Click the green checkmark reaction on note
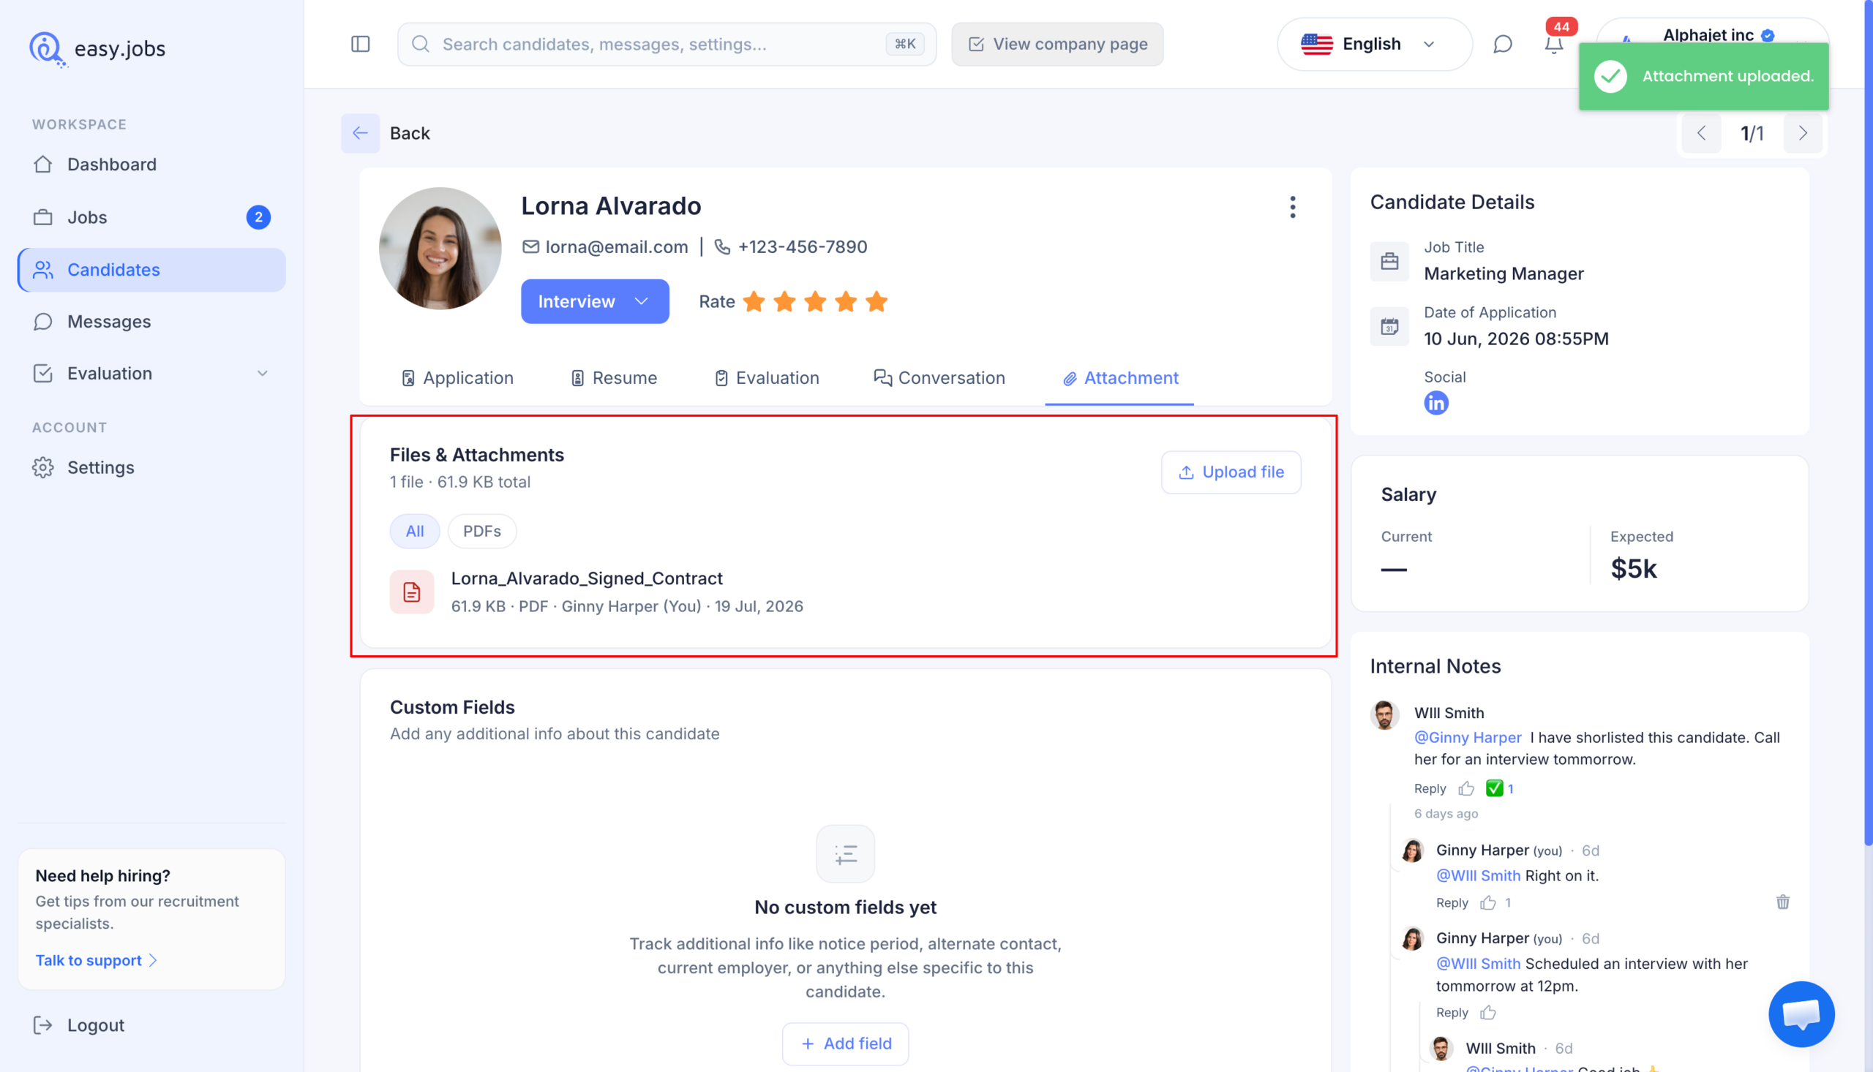The image size is (1873, 1072). pos(1494,788)
